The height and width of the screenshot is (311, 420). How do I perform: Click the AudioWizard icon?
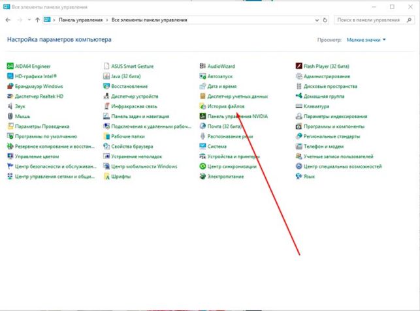[202, 66]
